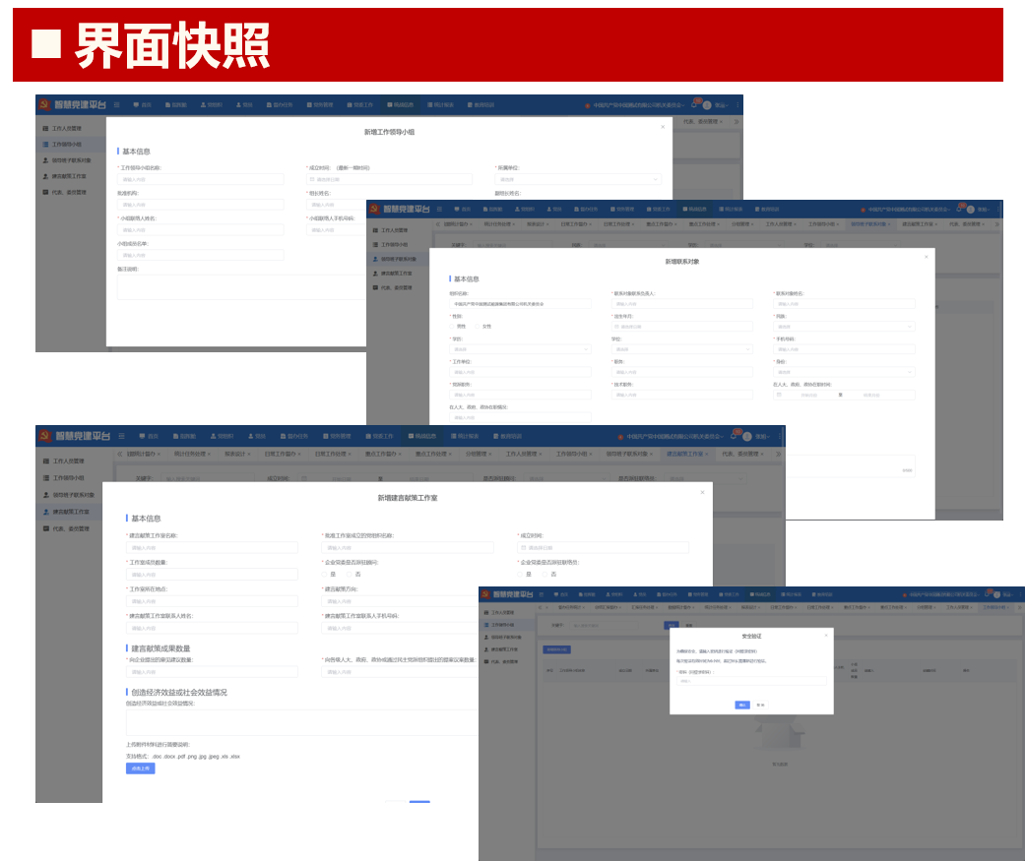Click the blue 点击上传 upload button
This screenshot has height=861, width=1025.
click(x=140, y=769)
